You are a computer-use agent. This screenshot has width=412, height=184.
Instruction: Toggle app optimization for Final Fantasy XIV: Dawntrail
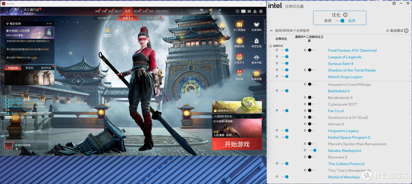pos(285,50)
